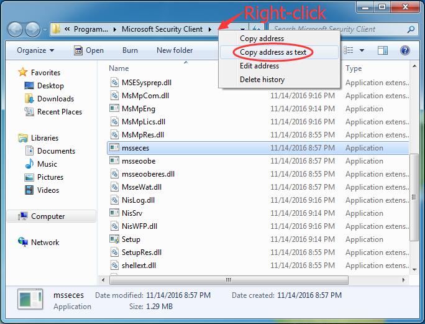Click the SetupRes.dll file icon
This screenshot has height=324, width=425.
click(x=114, y=252)
